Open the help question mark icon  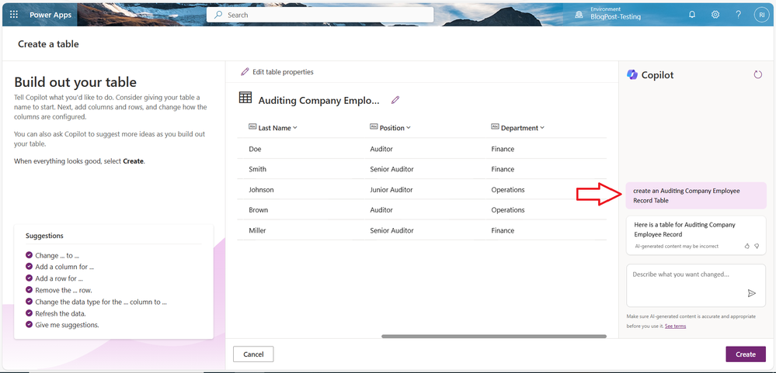tap(738, 15)
